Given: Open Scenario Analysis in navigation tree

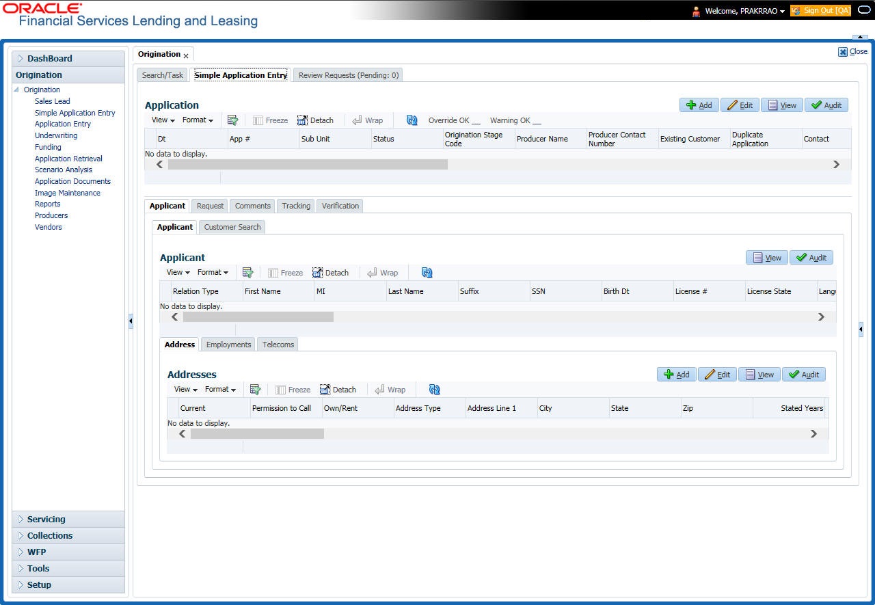Looking at the screenshot, I should point(64,170).
